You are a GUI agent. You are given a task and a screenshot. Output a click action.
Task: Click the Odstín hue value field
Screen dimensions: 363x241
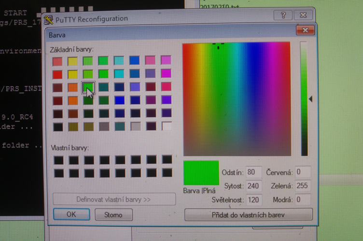(x=254, y=172)
